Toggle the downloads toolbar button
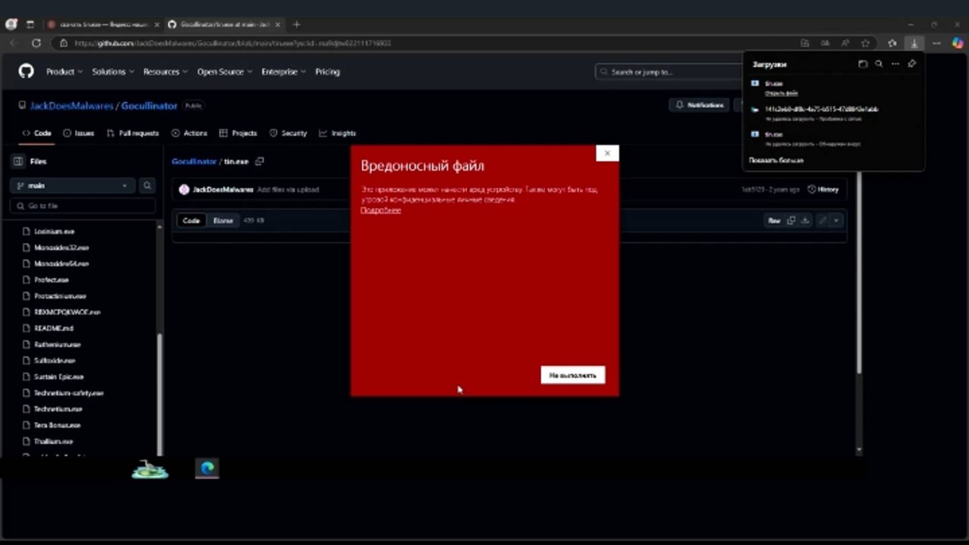 (914, 43)
